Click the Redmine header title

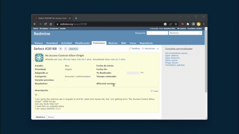click(42, 34)
